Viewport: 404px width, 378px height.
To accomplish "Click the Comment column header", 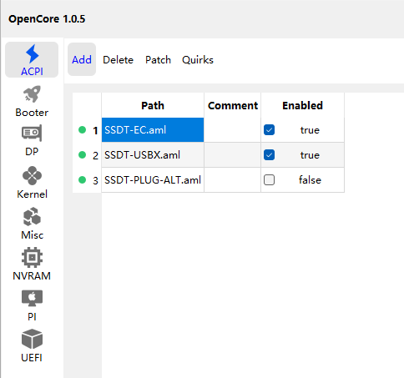I will [x=233, y=105].
